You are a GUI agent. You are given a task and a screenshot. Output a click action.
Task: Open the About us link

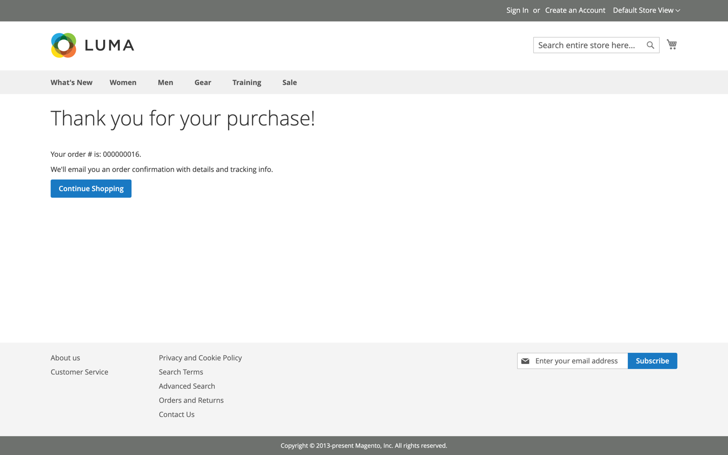65,358
